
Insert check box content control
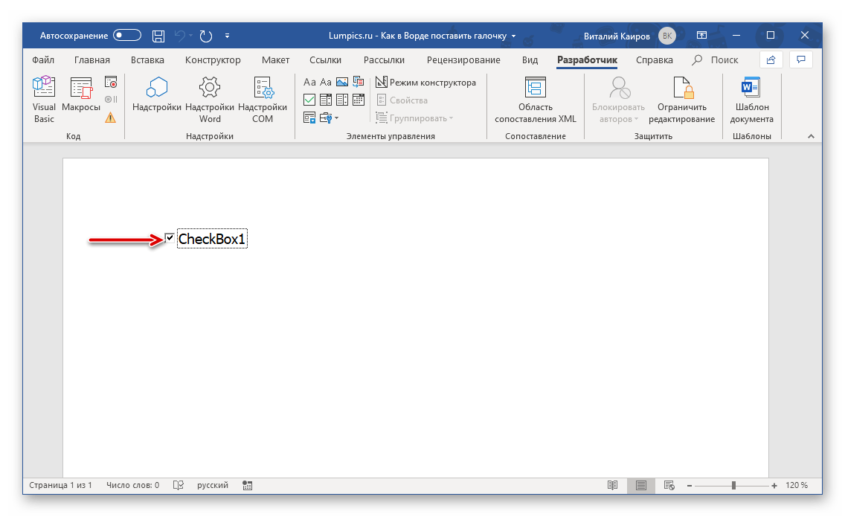[309, 100]
